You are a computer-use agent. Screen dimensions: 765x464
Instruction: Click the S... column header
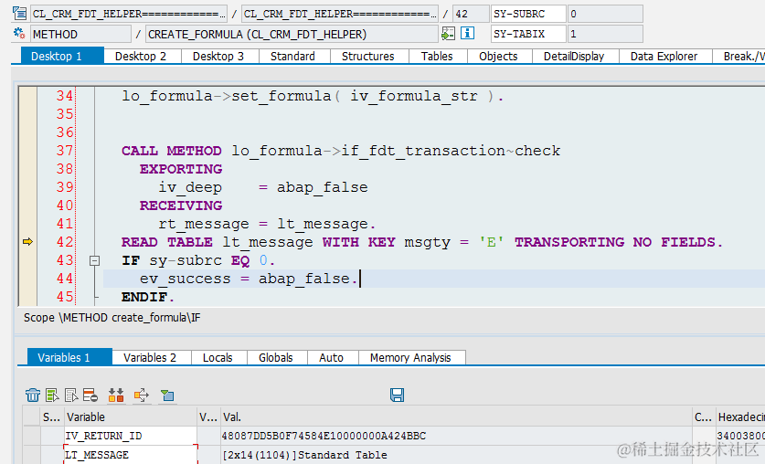[52, 417]
